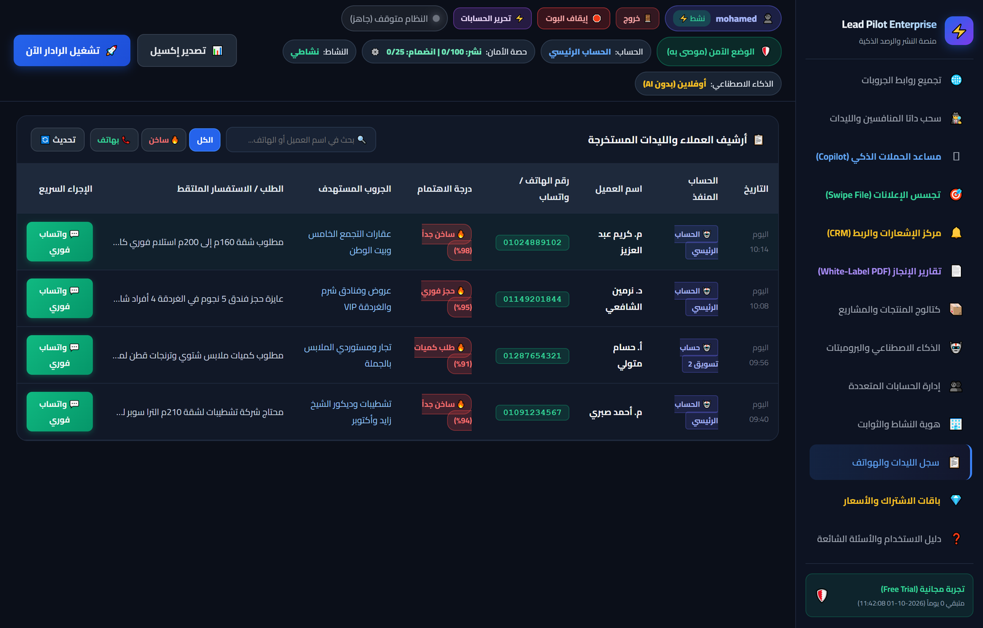Viewport: 983px width, 628px height.
Task: Open مساعد الحملات الذكي Copilot menu item
Action: tap(890, 157)
